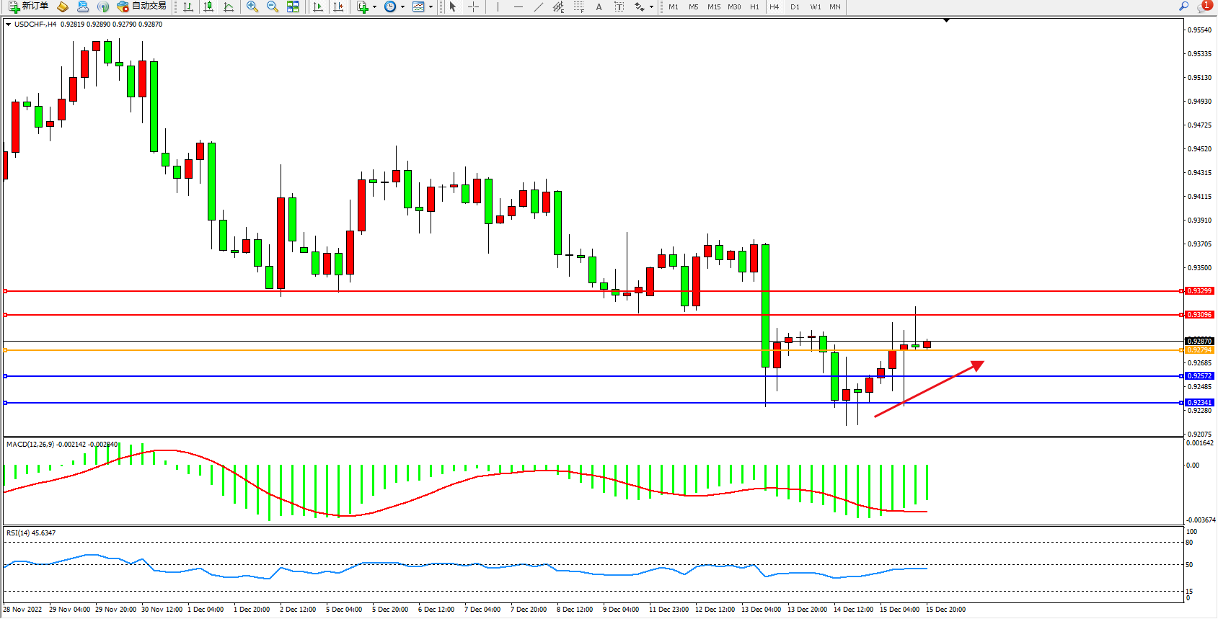
Task: Select the trendline drawing tool
Action: 539,6
